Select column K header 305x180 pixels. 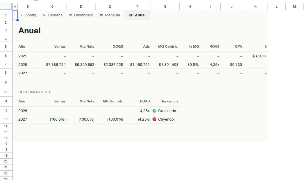(255, 7)
